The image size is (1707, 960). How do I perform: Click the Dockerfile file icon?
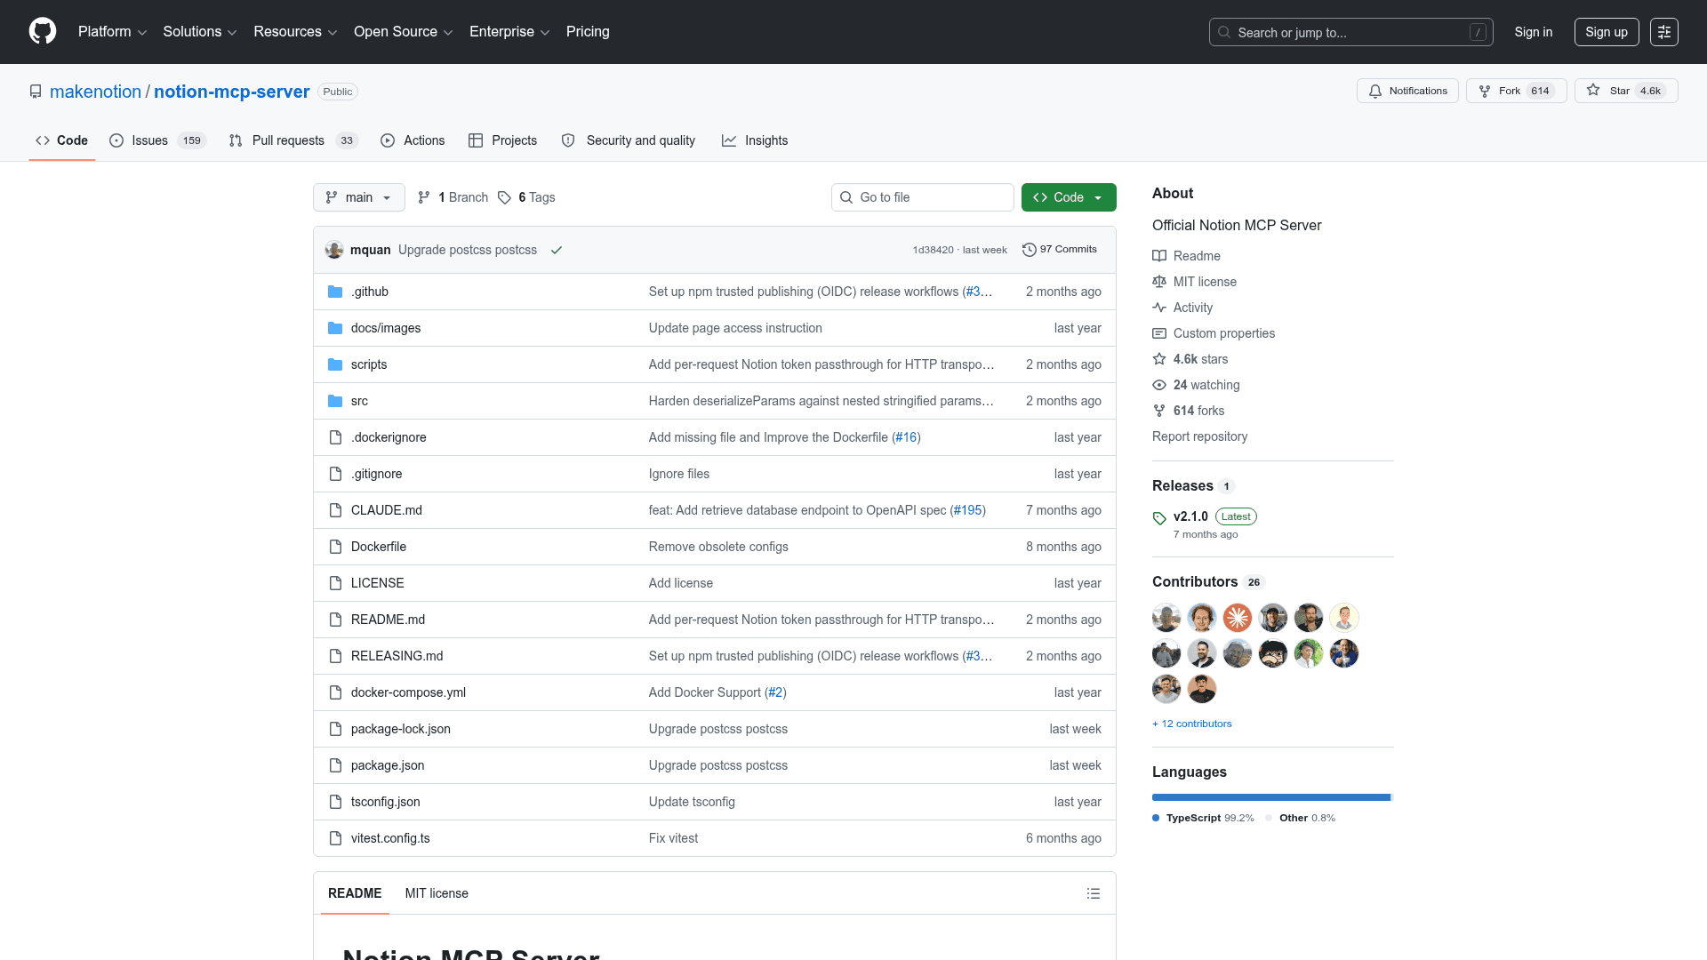pos(335,547)
